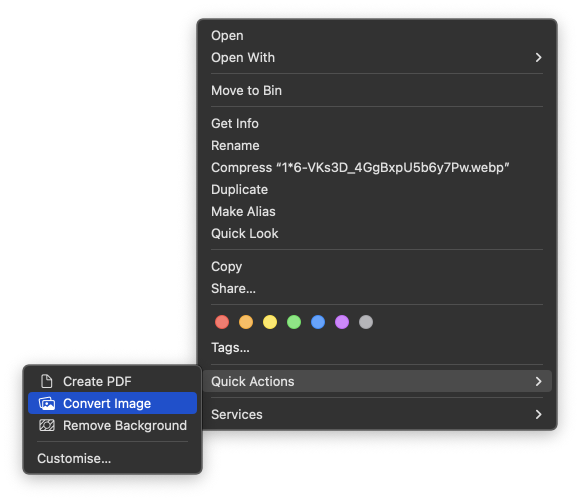Apply the yellow tag color
This screenshot has width=580, height=501.
(270, 322)
